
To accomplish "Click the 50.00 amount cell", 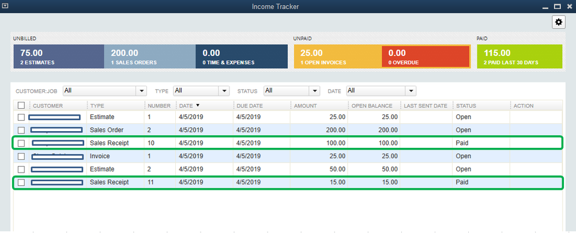I will 337,169.
